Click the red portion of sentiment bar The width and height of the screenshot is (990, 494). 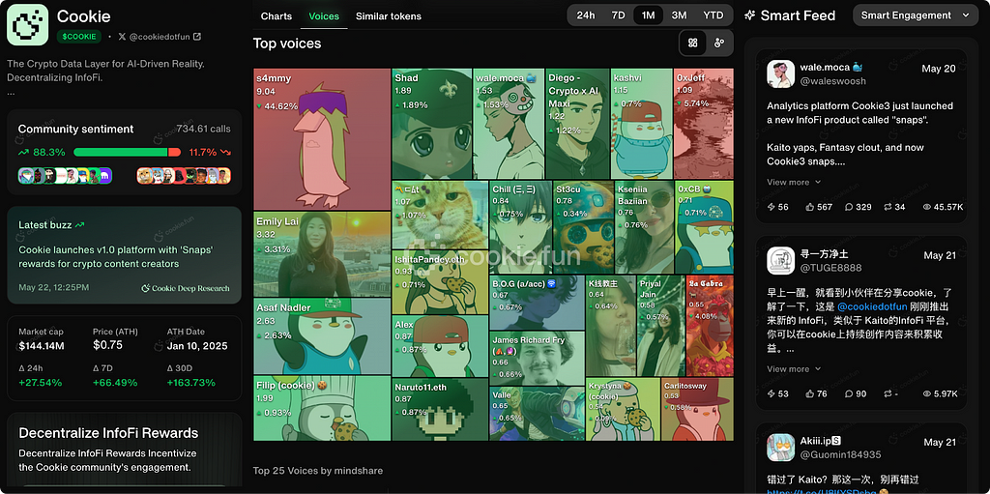tap(174, 152)
